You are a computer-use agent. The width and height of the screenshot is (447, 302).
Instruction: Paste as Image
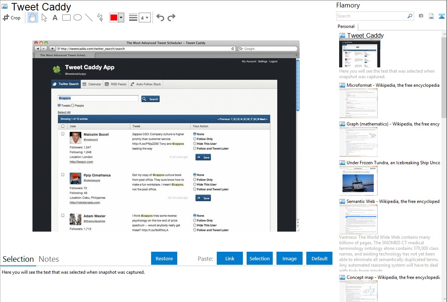pyautogui.click(x=289, y=258)
